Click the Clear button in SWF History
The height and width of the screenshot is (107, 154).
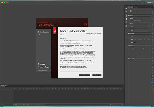(143, 48)
